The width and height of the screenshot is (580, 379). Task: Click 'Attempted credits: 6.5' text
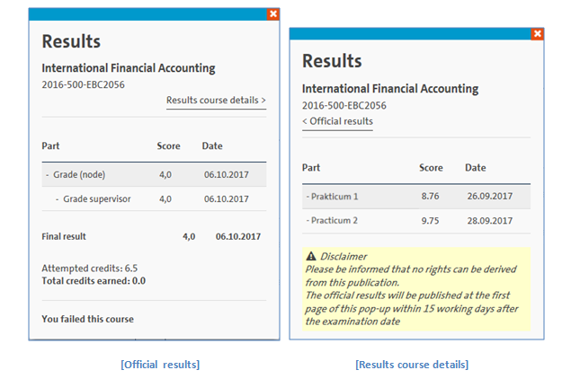point(90,269)
